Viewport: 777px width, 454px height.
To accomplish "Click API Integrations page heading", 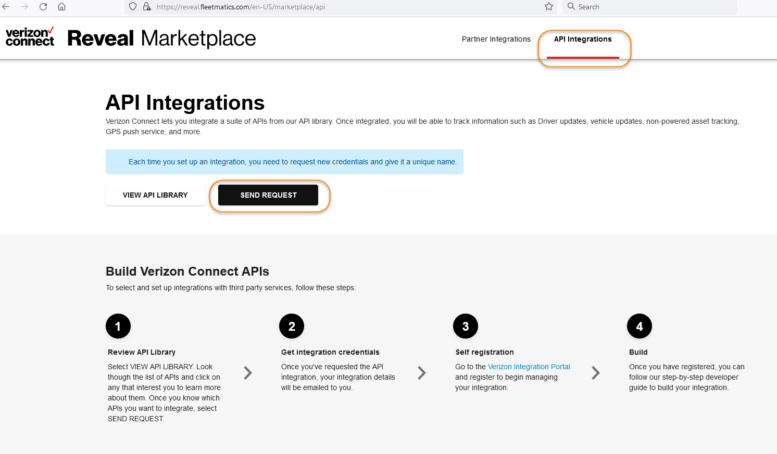I will click(x=185, y=102).
